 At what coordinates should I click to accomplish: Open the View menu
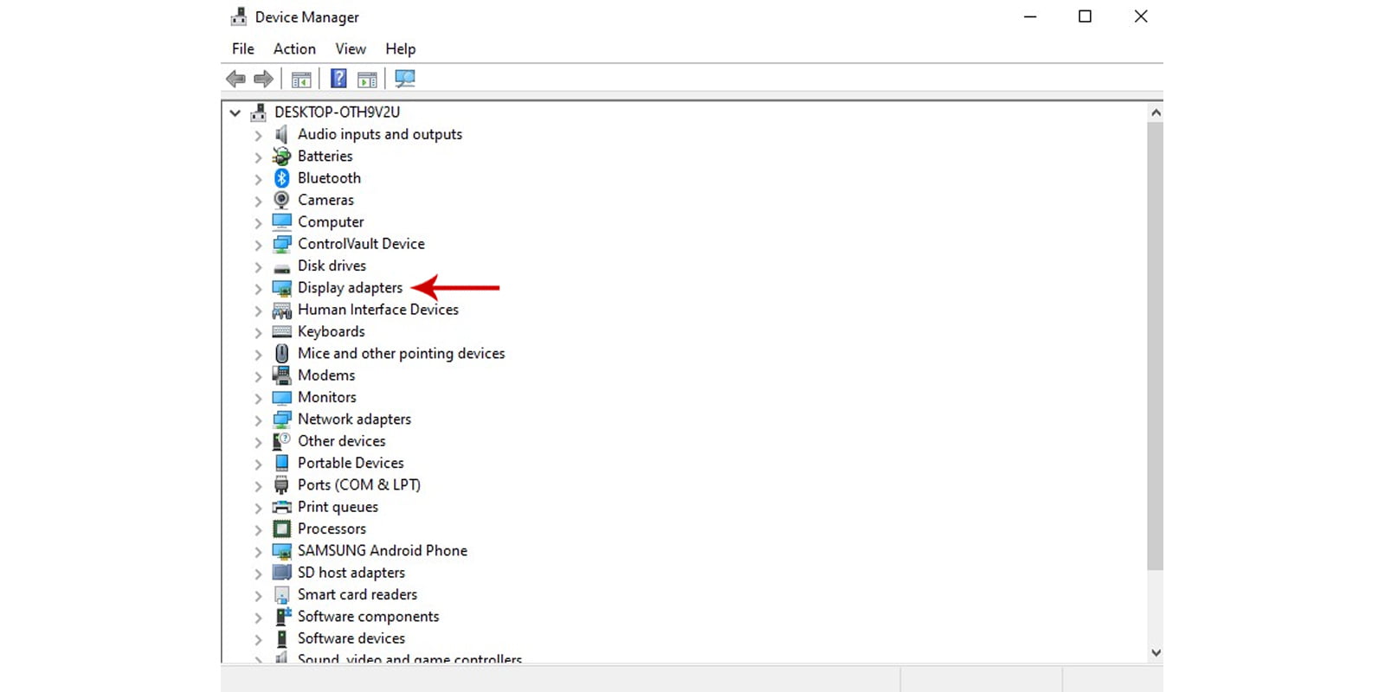coord(351,49)
